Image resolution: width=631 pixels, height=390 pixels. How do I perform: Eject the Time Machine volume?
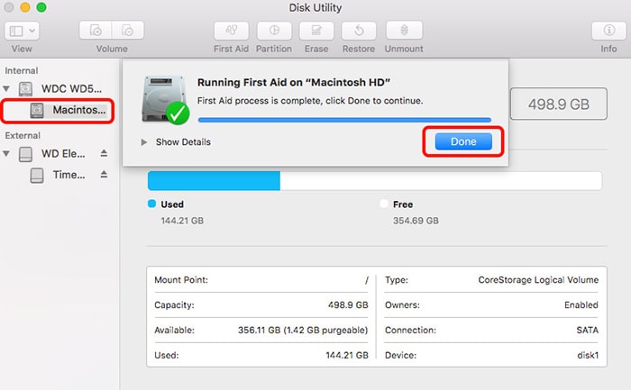pos(104,175)
